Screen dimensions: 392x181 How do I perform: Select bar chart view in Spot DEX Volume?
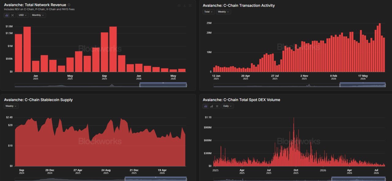(x=205, y=106)
